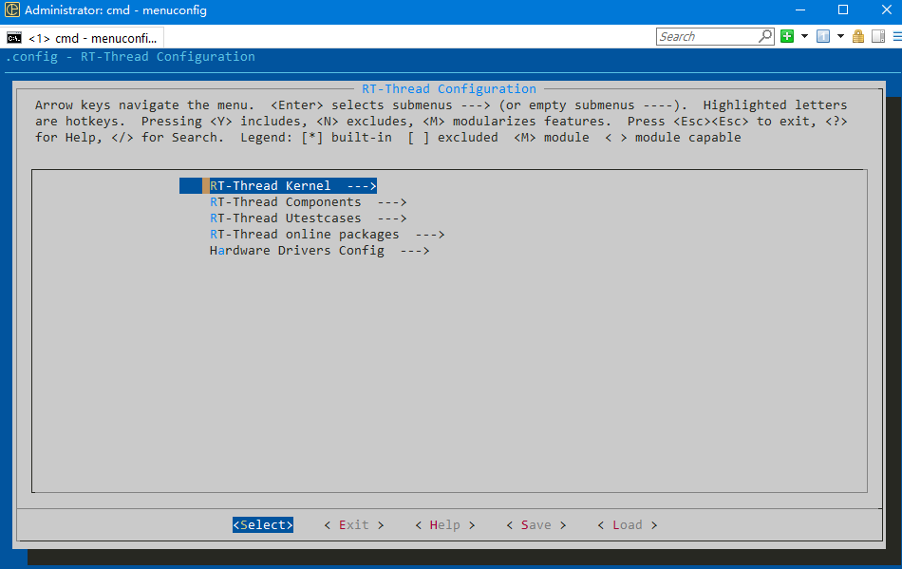Click the green plus new console icon
Image resolution: width=902 pixels, height=569 pixels.
787,36
